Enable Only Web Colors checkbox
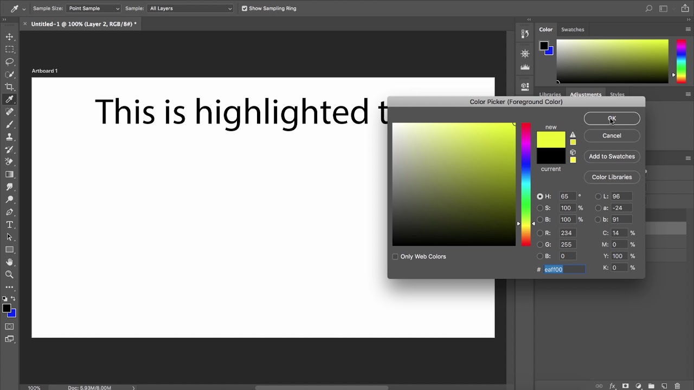 (395, 257)
